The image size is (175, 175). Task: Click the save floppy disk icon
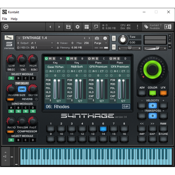point(68,27)
